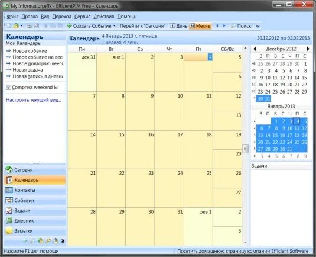Click the key icon in navigation footer
This screenshot has width=316, height=257.
point(48,241)
